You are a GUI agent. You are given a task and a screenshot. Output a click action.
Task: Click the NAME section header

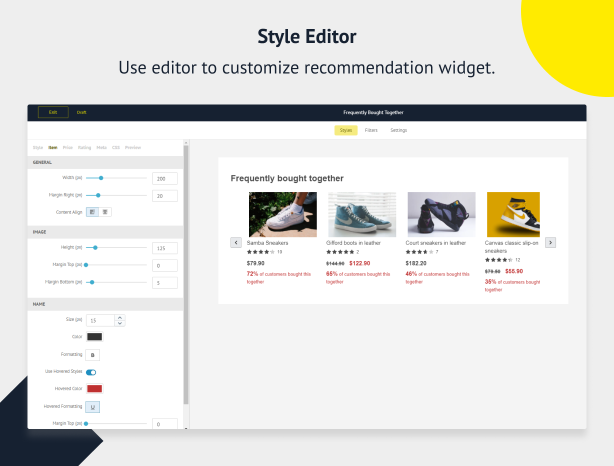105,304
